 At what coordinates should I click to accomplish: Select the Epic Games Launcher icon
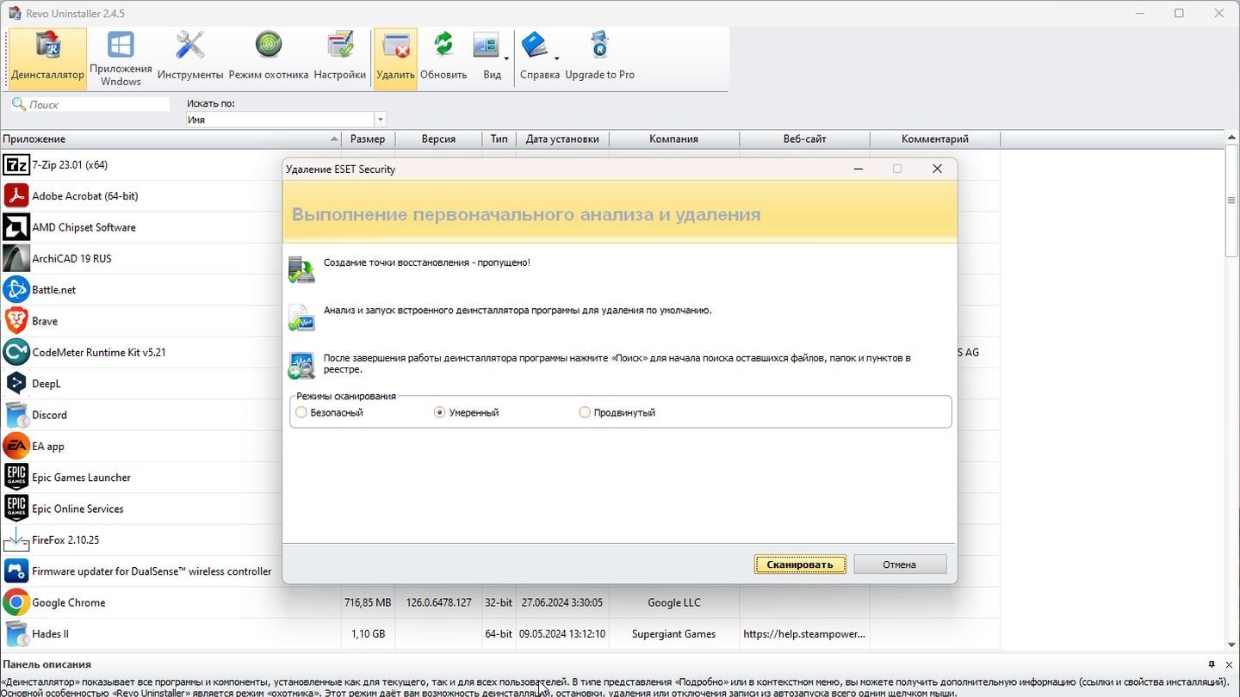[15, 478]
